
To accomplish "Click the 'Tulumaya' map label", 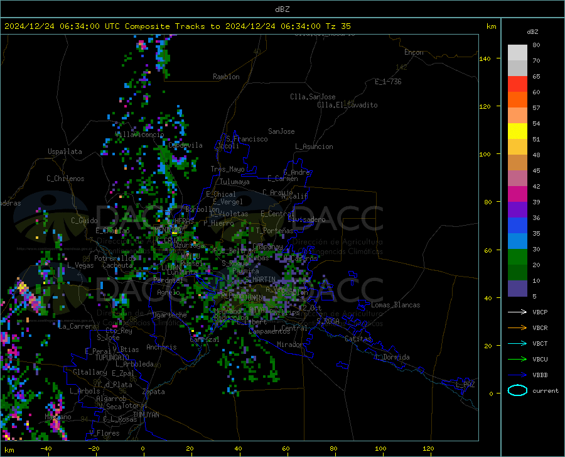I will (x=235, y=182).
